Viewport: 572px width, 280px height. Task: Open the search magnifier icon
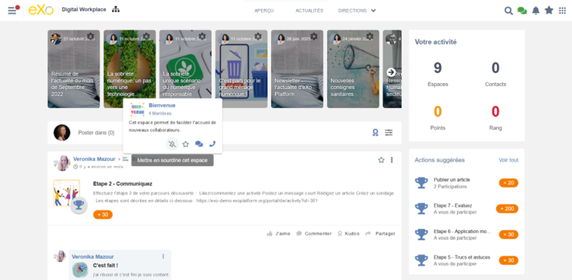[x=508, y=11]
